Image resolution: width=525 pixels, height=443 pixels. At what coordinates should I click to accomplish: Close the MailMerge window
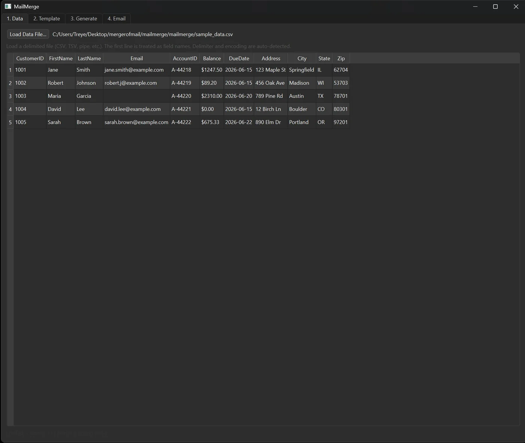point(516,6)
